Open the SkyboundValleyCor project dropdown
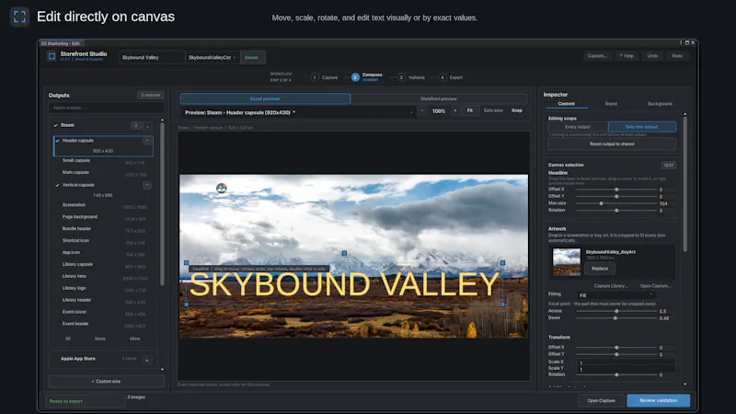This screenshot has width=736, height=414. (x=213, y=57)
